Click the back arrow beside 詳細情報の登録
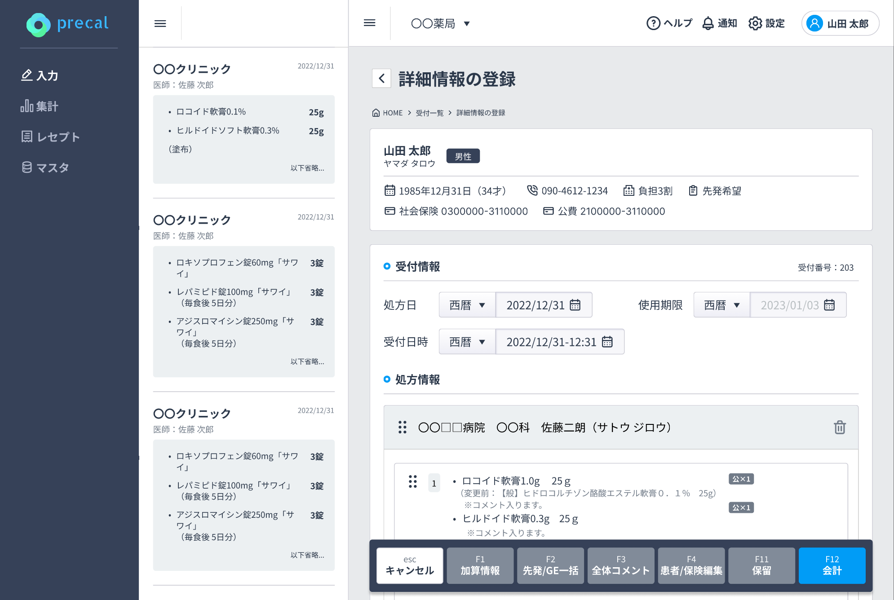894x600 pixels. tap(381, 79)
